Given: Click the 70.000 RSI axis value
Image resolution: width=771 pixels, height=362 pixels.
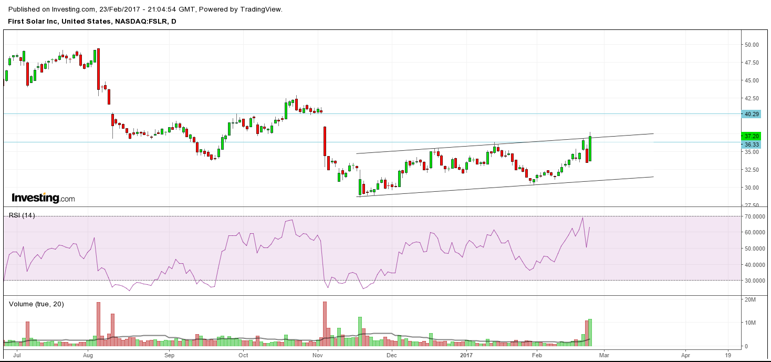Looking at the screenshot, I should (x=754, y=216).
